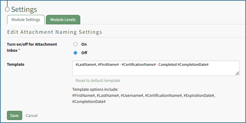The height and width of the screenshot is (123, 246).
Task: Switch to the Module Levels tab
Action: coord(63,20)
